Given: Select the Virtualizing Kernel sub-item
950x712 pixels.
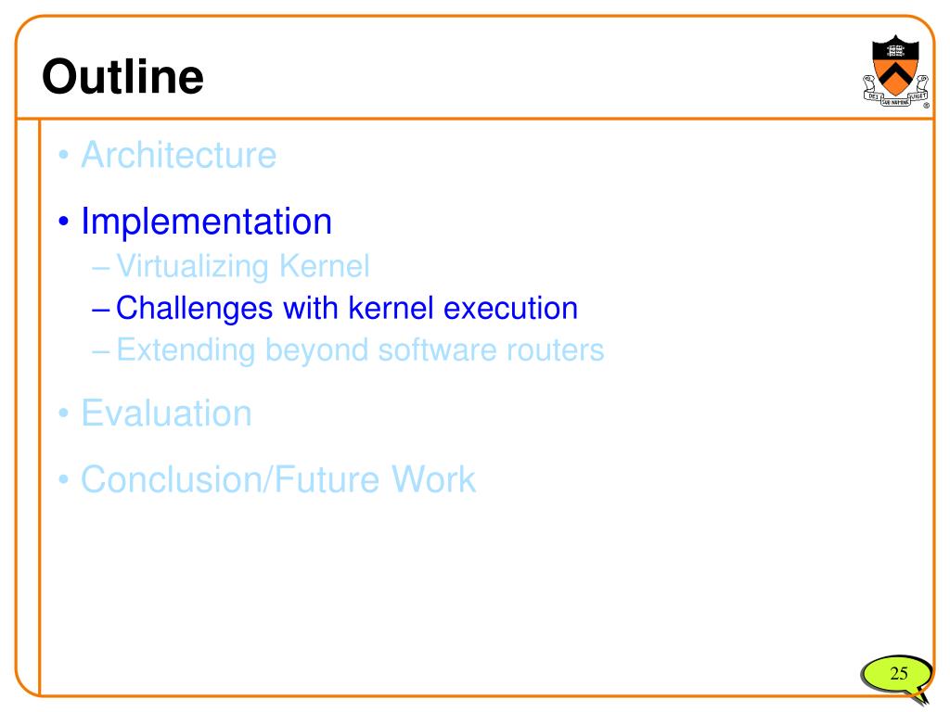Looking at the screenshot, I should point(243,266).
